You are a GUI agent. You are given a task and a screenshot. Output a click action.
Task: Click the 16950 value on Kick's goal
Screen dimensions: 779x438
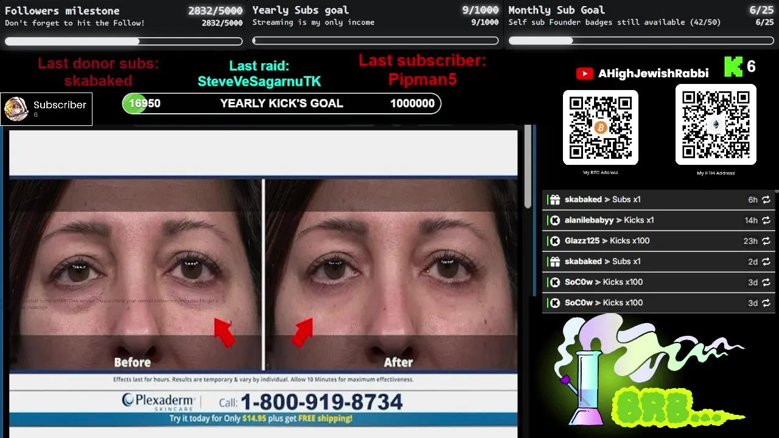coord(145,103)
